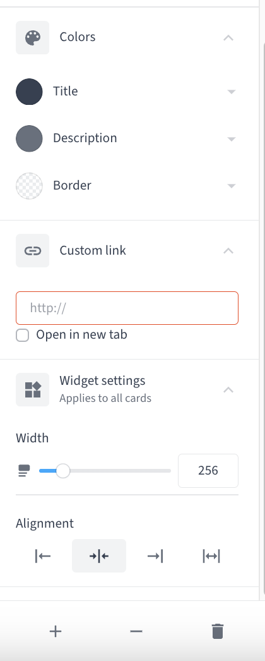This screenshot has width=265, height=661.
Task: Open the Border color dropdown
Action: coord(231,186)
